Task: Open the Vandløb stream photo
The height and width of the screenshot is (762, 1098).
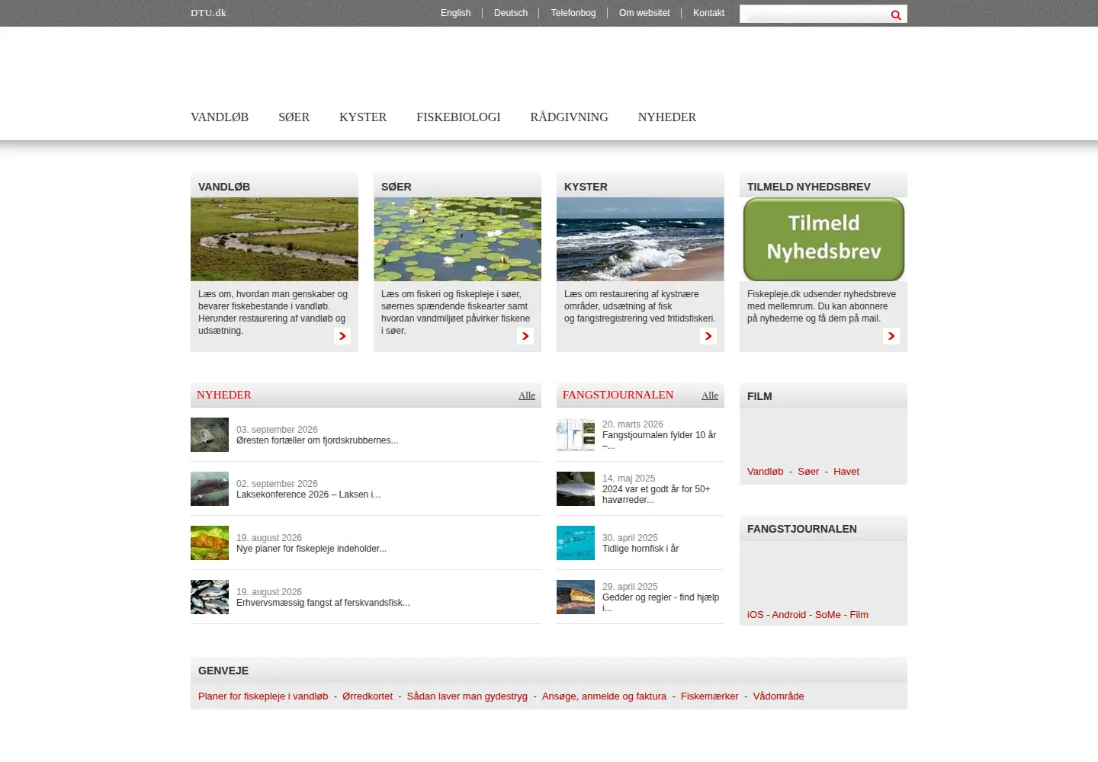Action: [x=274, y=239]
